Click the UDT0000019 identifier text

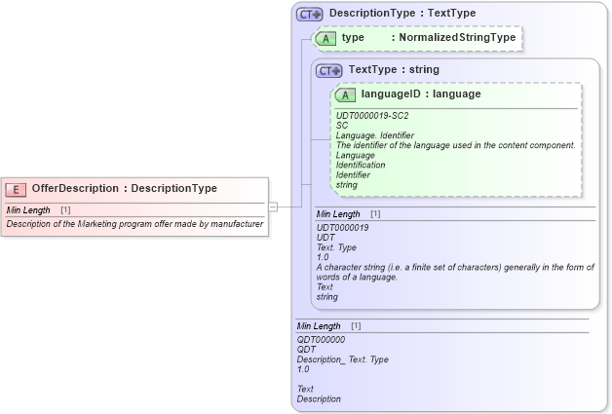click(342, 228)
